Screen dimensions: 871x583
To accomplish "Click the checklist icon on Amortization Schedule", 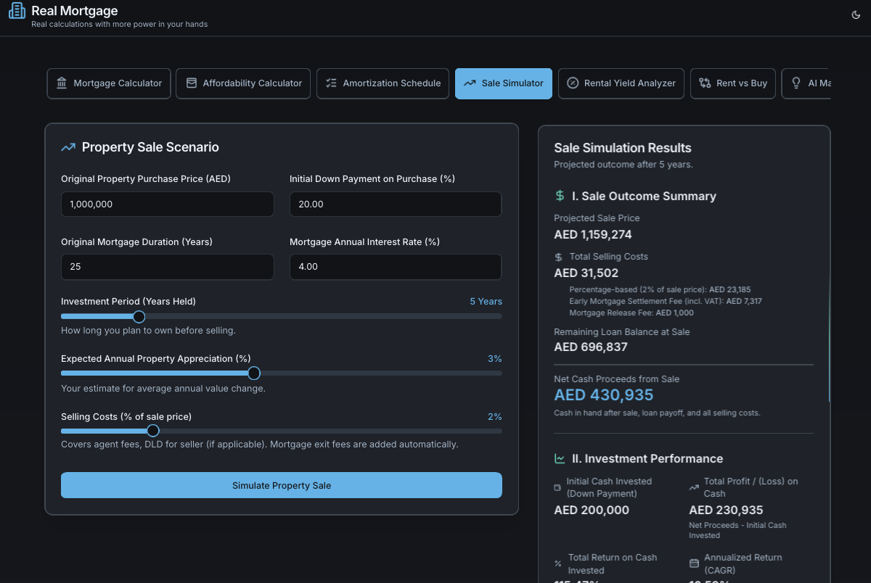I will coord(331,83).
